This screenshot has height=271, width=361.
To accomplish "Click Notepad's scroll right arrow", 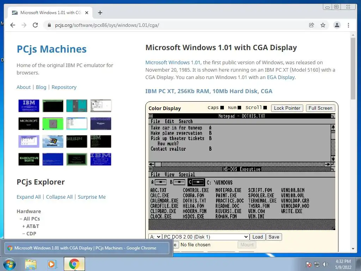I will (328, 164).
